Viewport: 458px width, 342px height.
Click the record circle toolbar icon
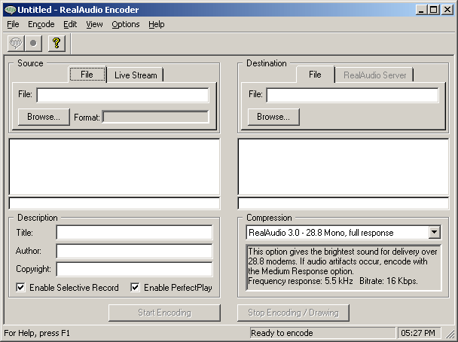point(33,43)
